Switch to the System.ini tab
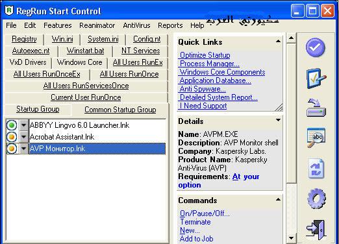339x244 pixels. click(x=103, y=39)
